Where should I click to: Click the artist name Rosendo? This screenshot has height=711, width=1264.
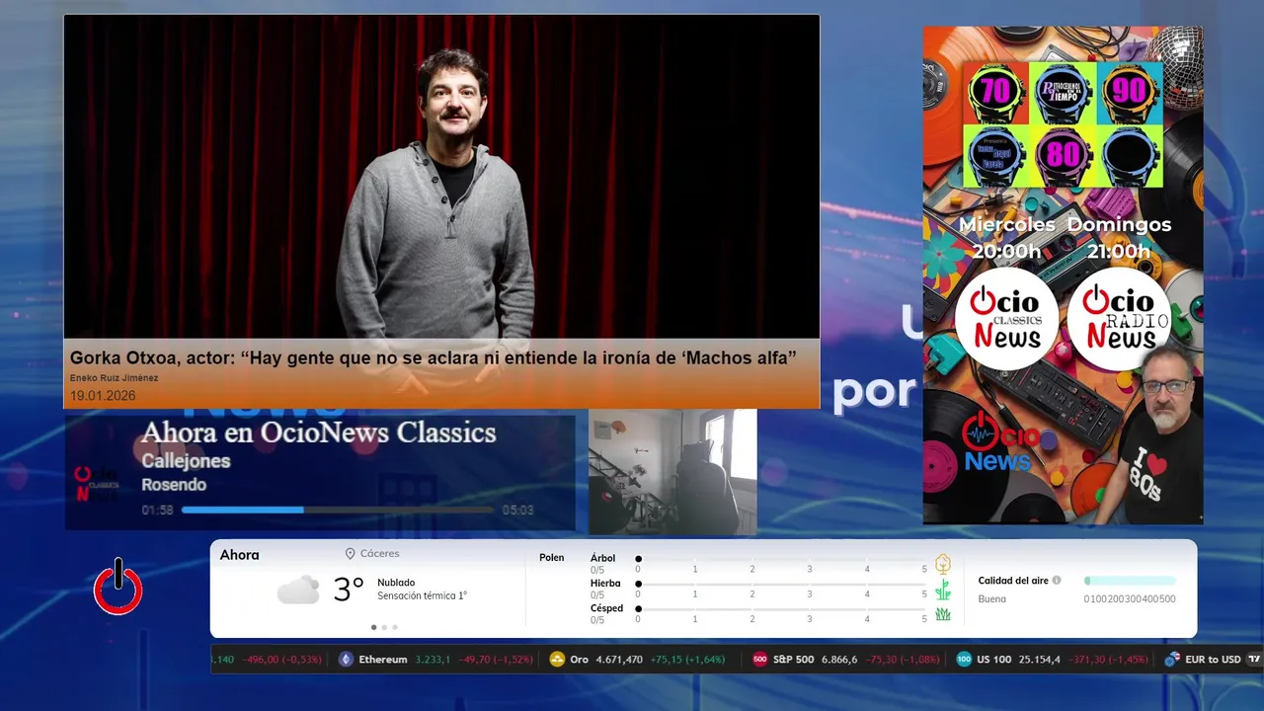click(174, 485)
